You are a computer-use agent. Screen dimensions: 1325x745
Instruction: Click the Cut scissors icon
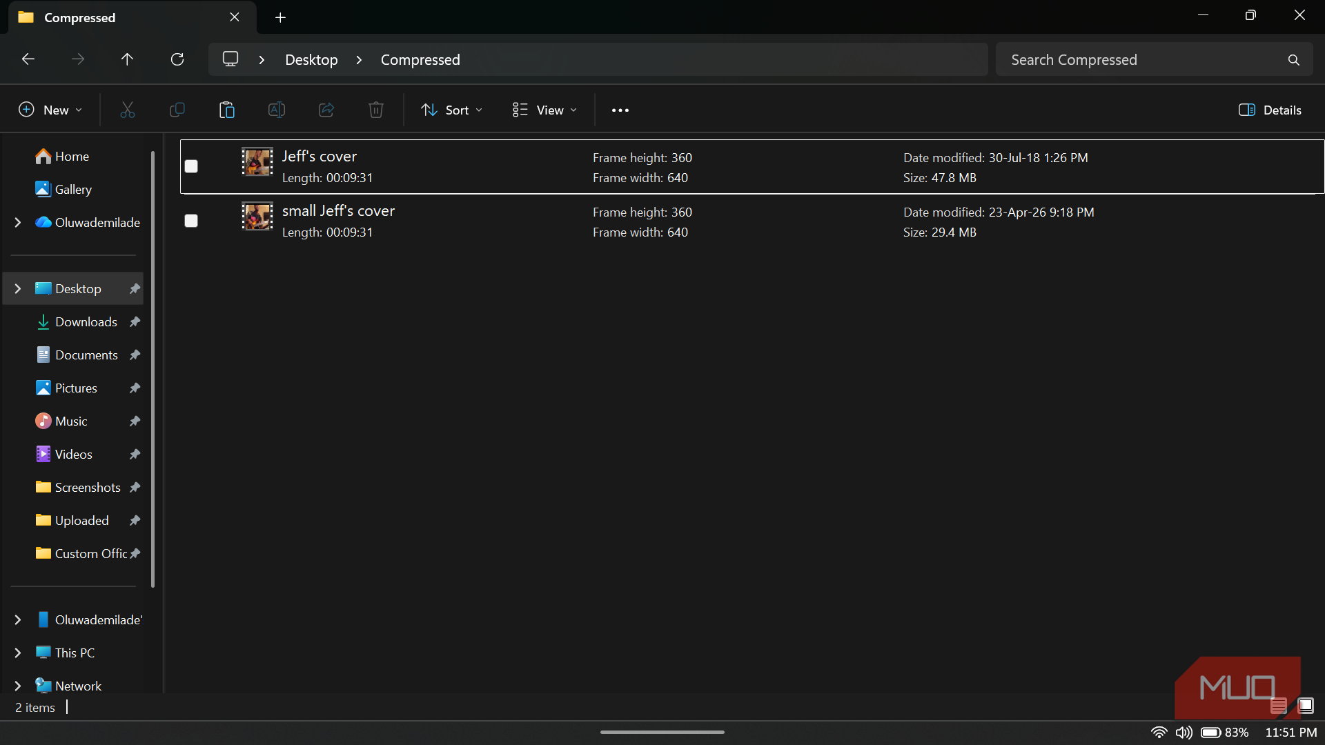pos(128,110)
